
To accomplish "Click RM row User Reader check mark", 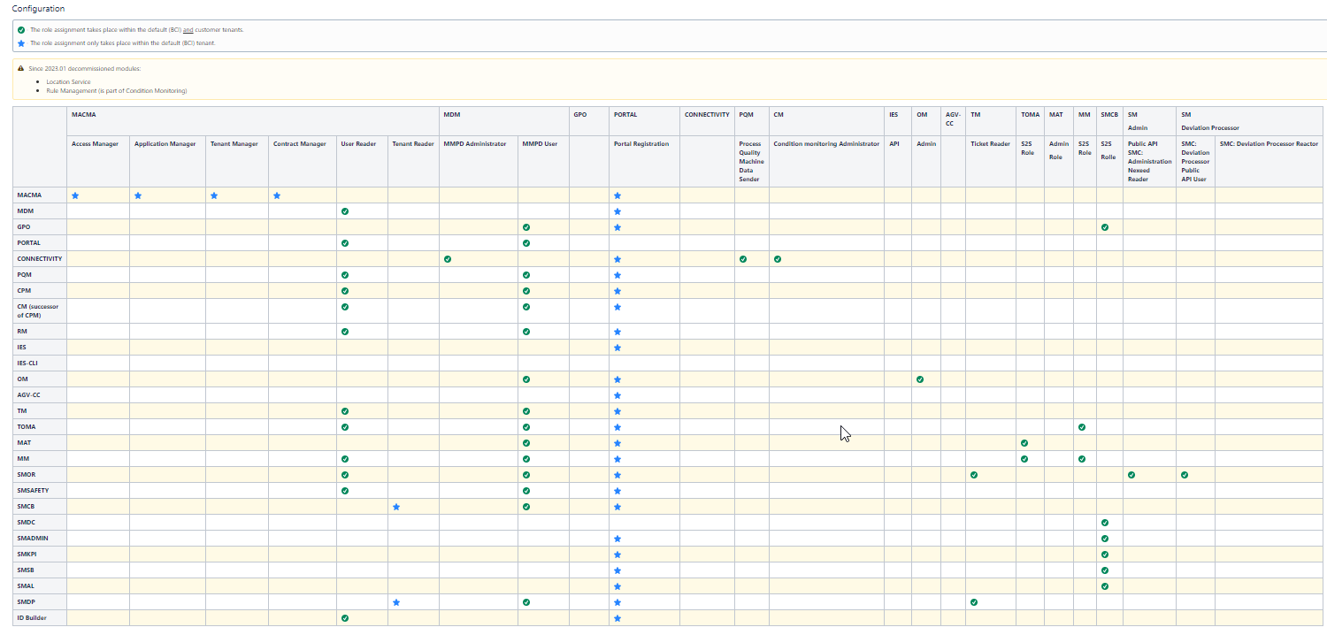I will click(345, 332).
